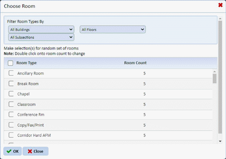This screenshot has width=226, height=159.
Task: Open the All Subsections filter dropdown
Action: tap(41, 37)
